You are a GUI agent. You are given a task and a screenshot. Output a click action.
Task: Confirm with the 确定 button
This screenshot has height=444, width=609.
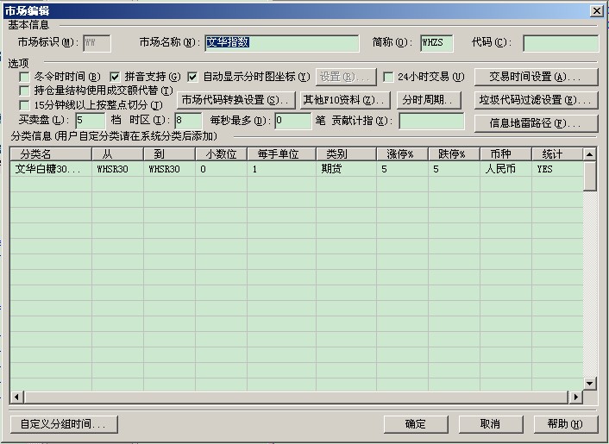pos(416,424)
